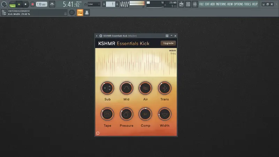Open the VIEW menu
This screenshot has height=157, width=279.
point(230,4)
